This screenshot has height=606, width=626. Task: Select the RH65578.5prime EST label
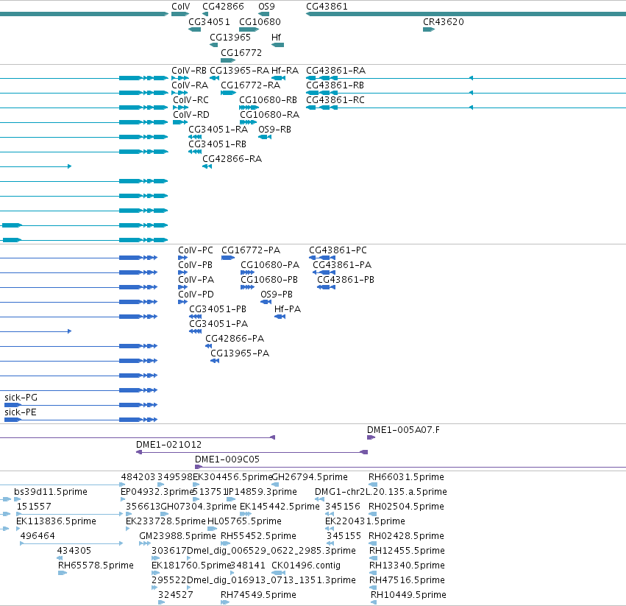(96, 566)
